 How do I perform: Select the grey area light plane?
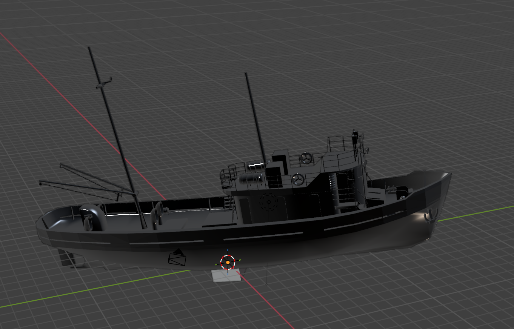coord(226,276)
